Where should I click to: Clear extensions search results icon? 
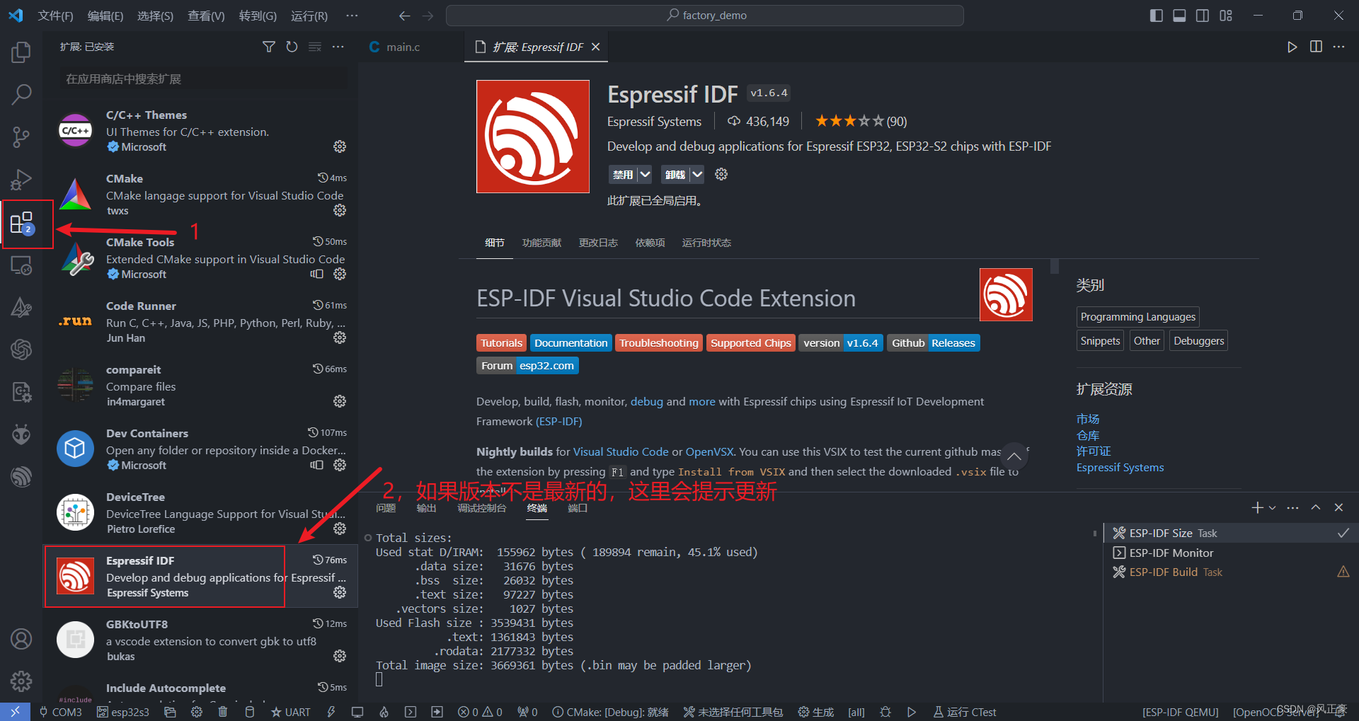click(x=315, y=47)
